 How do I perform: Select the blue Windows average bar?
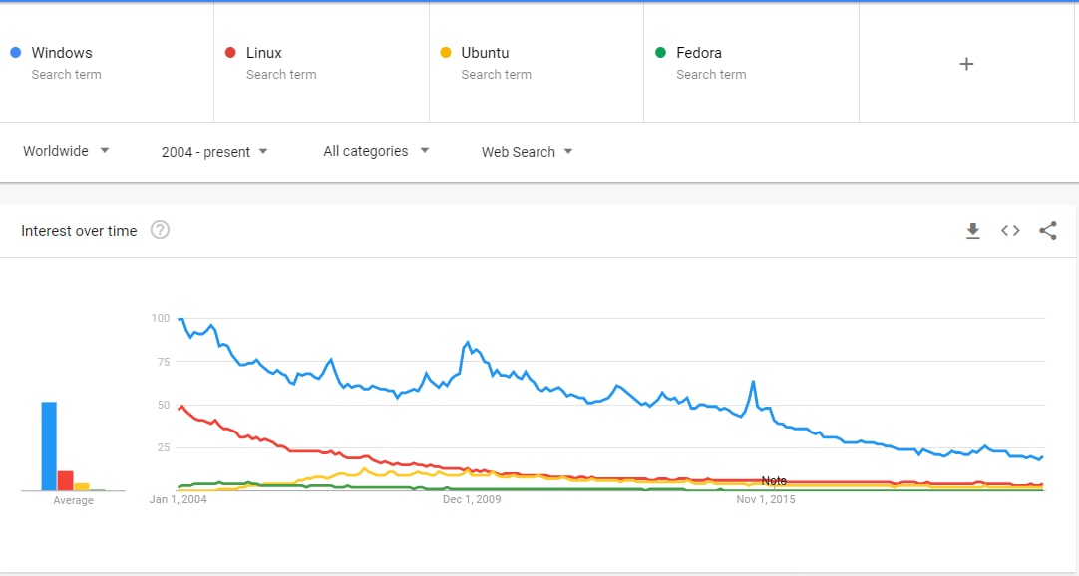point(49,446)
